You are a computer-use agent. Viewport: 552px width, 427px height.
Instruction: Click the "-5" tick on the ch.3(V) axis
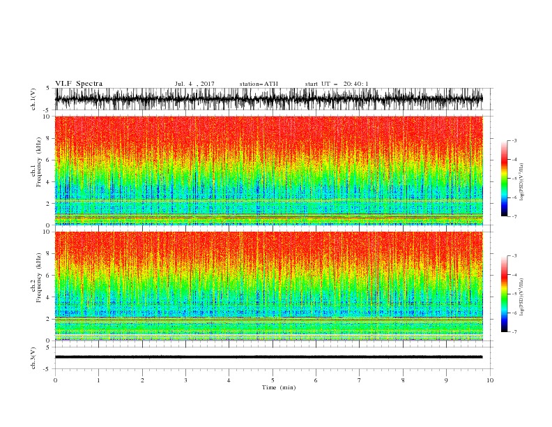click(47, 369)
